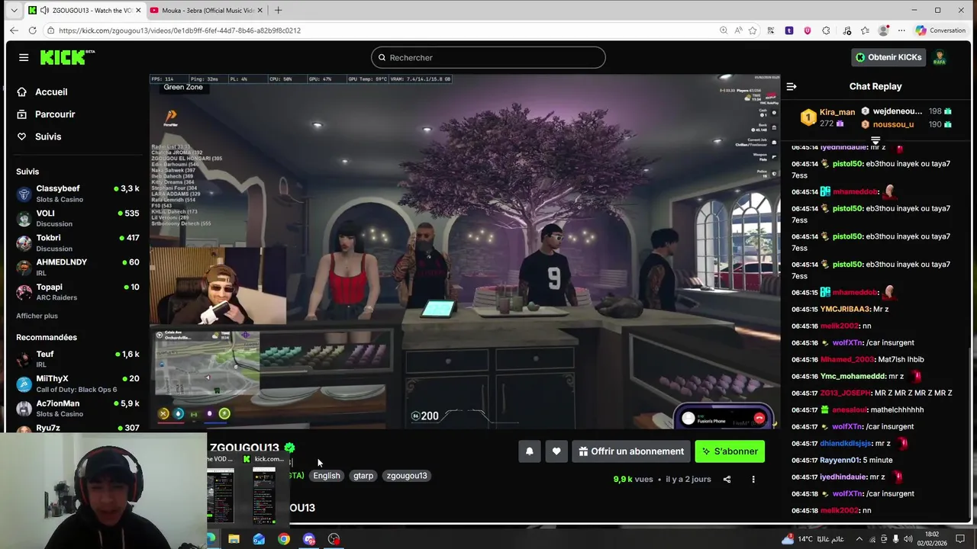977x549 pixels.
Task: Open the pink shield extension
Action: (x=808, y=30)
